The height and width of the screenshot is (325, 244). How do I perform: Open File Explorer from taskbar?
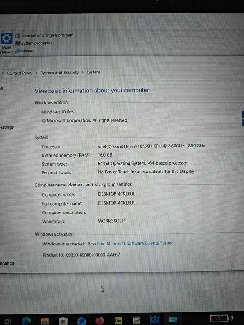click(x=45, y=321)
